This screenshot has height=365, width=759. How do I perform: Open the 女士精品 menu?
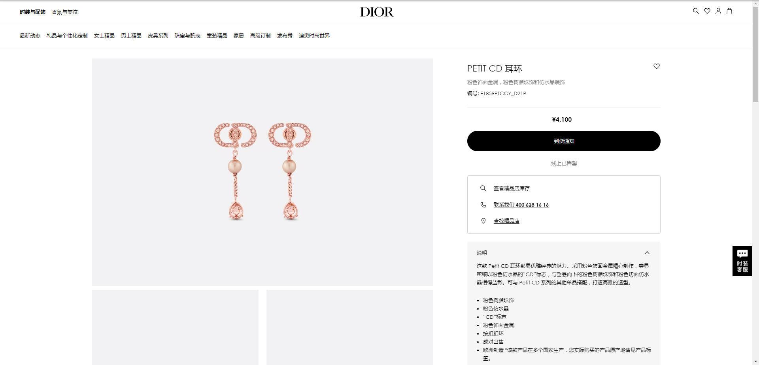[104, 36]
